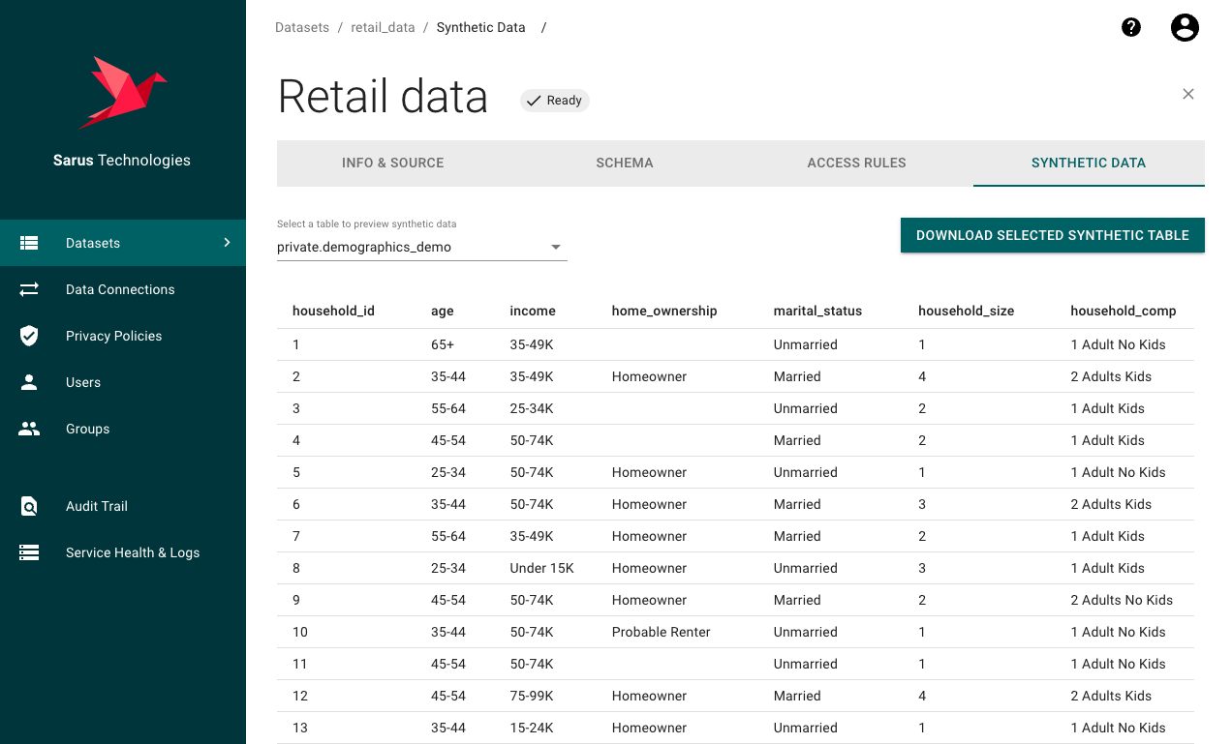
Task: Open the help question mark icon
Action: [x=1131, y=27]
